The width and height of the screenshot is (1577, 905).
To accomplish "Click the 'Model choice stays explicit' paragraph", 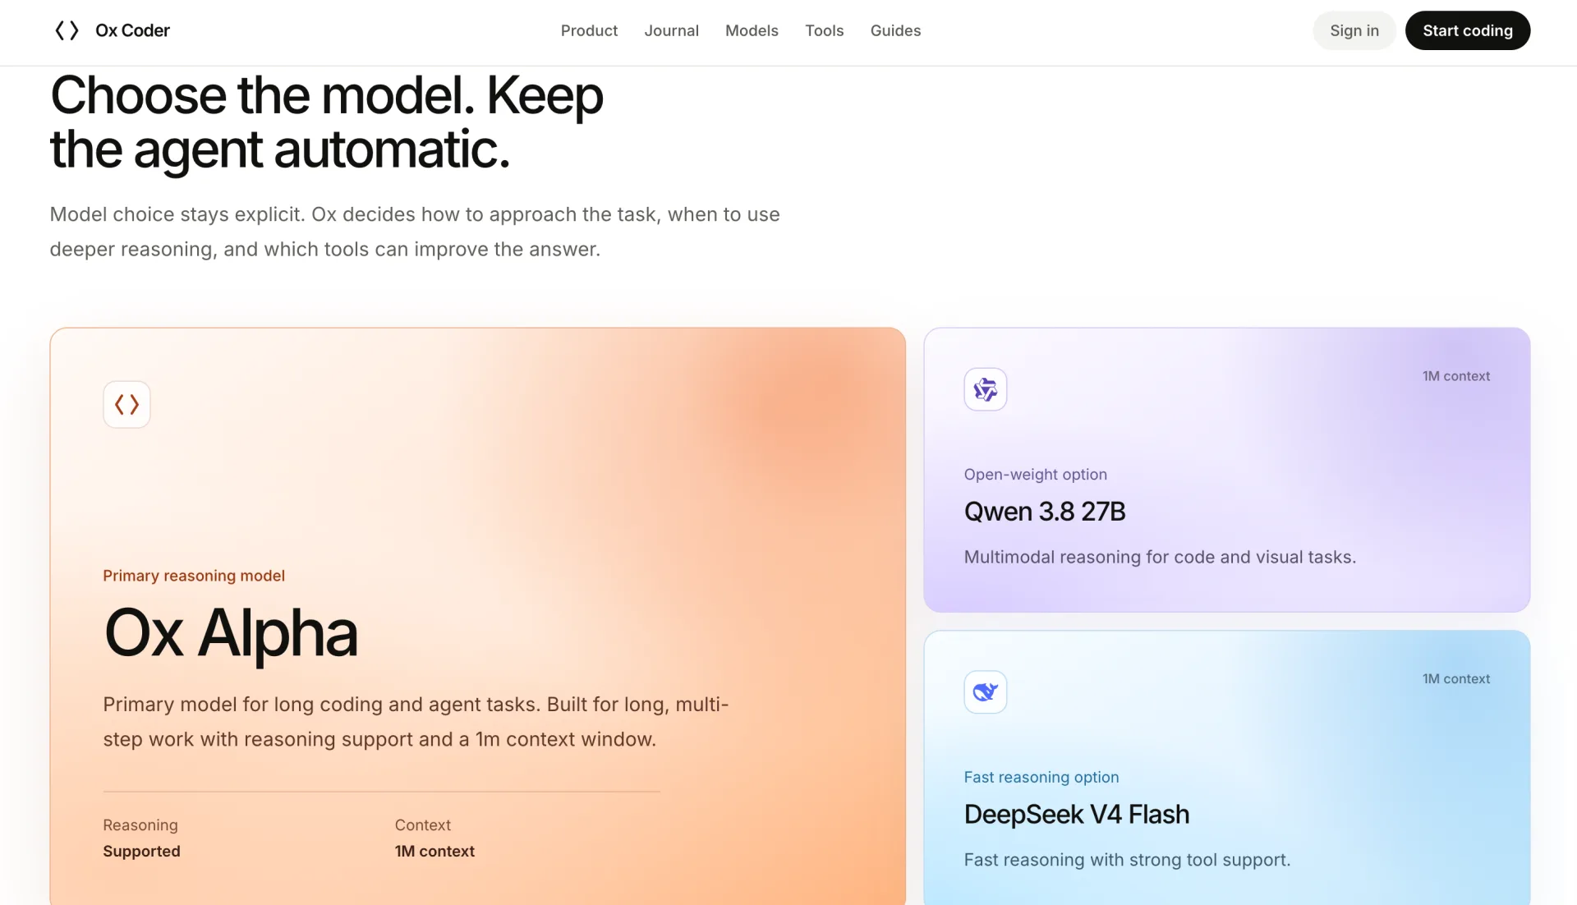I will (415, 232).
